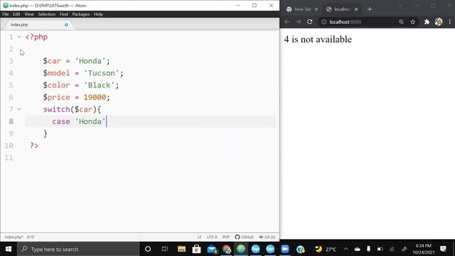Screen dimensions: 455x256
Task: Open zoom control in Chrome address bar
Action: pyautogui.click(x=401, y=22)
